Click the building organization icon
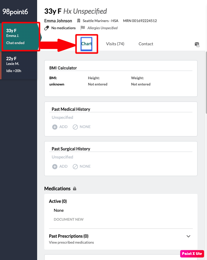This screenshot has height=260, width=207. click(79, 21)
